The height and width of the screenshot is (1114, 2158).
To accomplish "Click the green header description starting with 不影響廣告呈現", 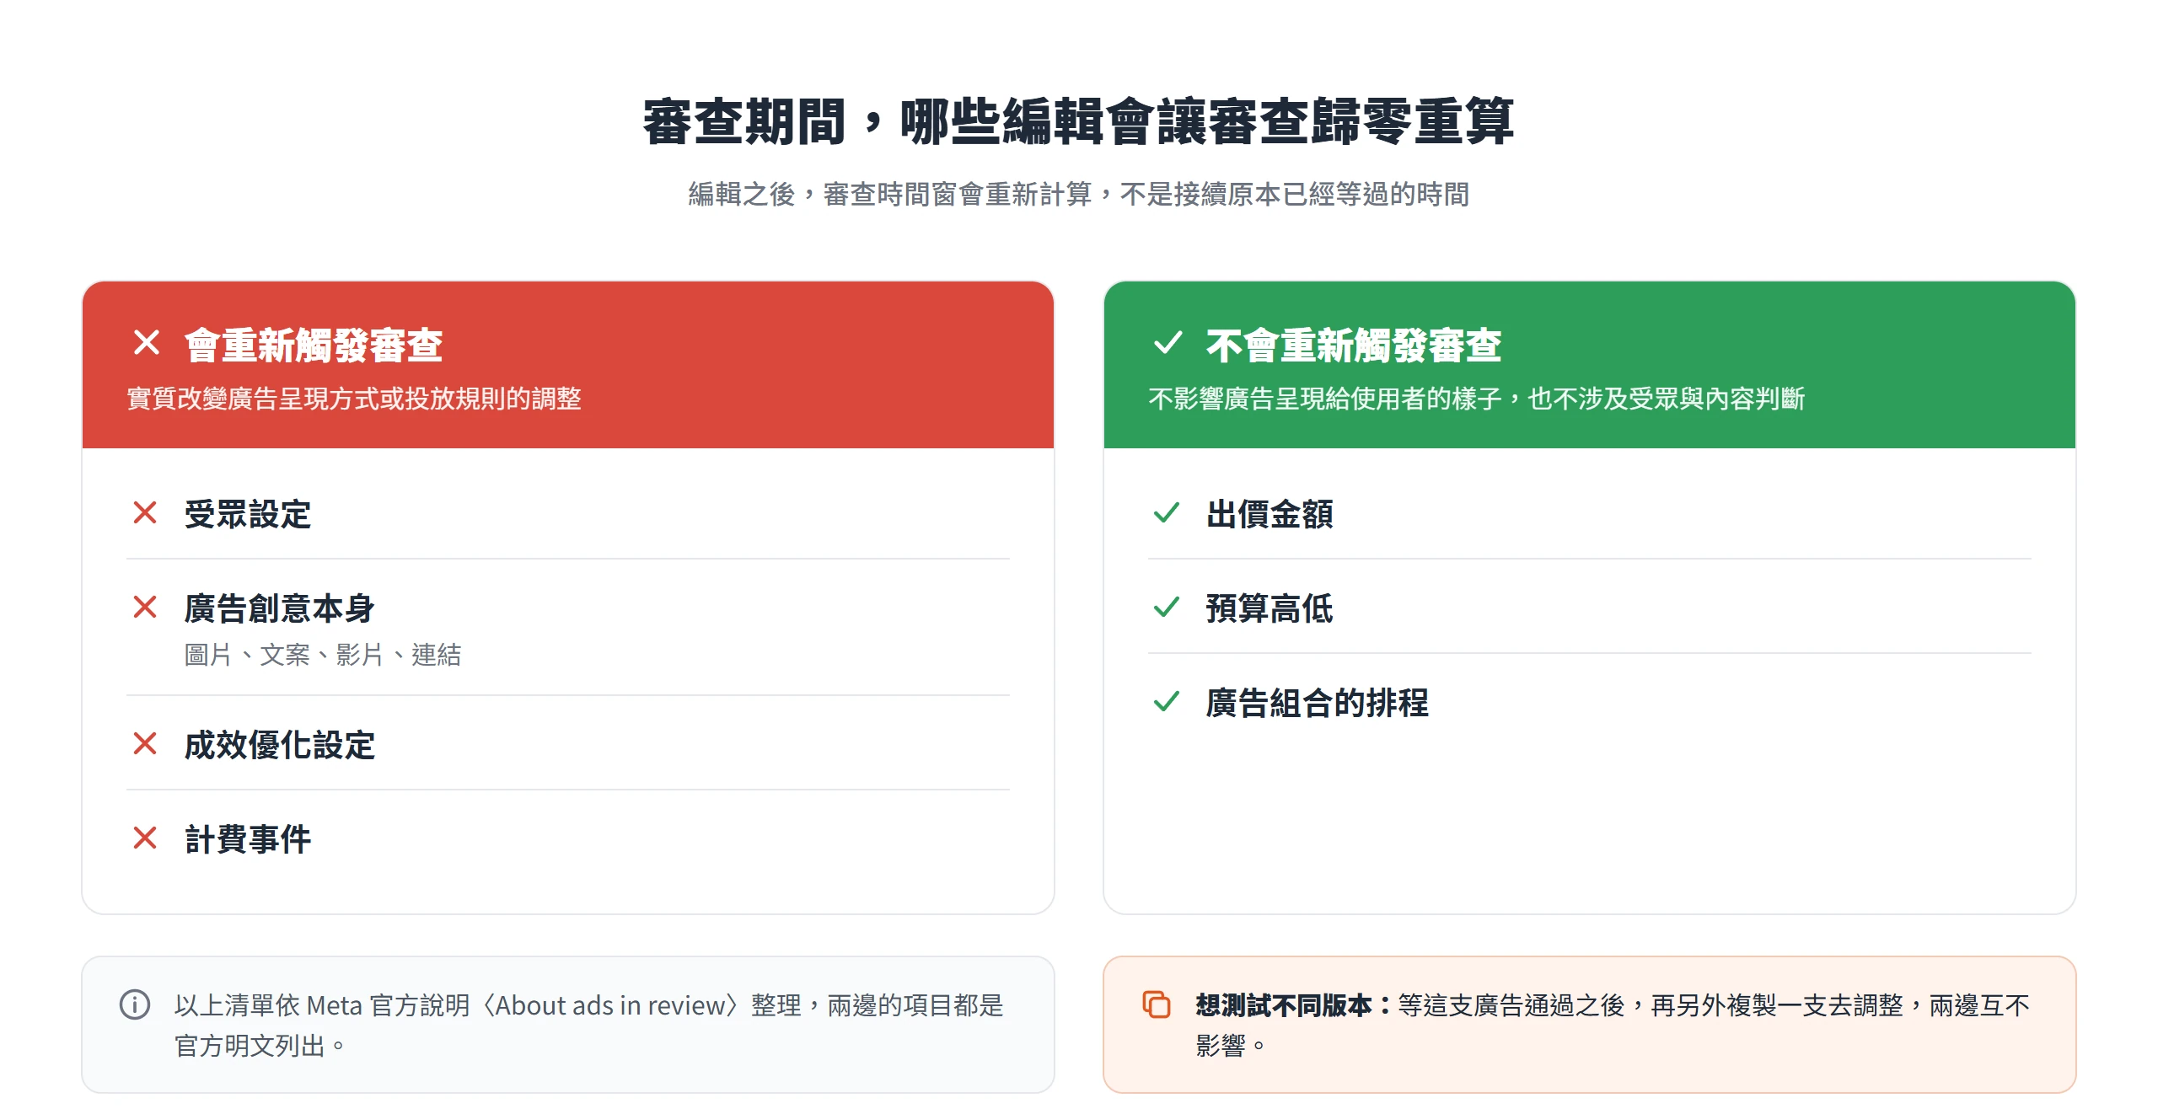I will [x=1476, y=399].
